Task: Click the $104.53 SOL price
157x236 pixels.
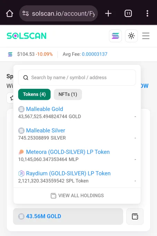Action: [x=26, y=54]
